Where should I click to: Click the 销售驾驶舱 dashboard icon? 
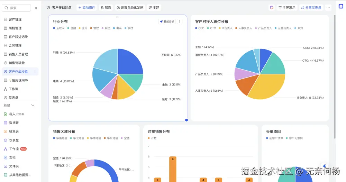coord(6,63)
